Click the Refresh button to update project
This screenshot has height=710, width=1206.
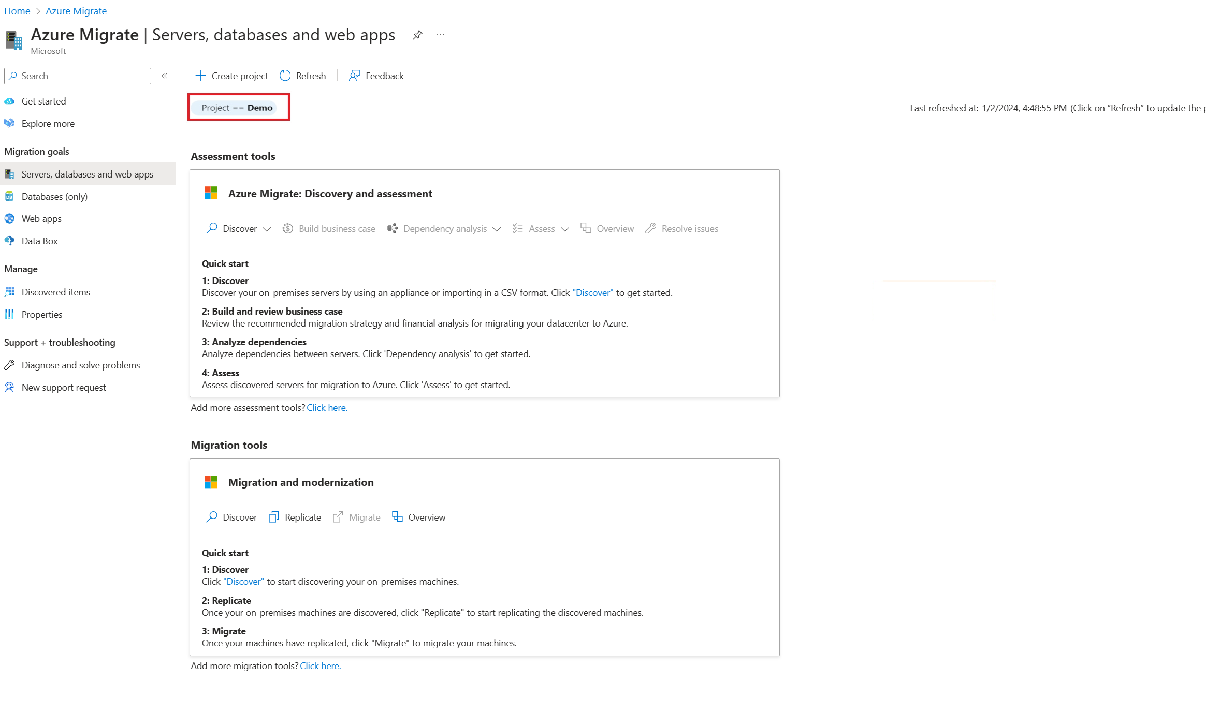coord(303,75)
